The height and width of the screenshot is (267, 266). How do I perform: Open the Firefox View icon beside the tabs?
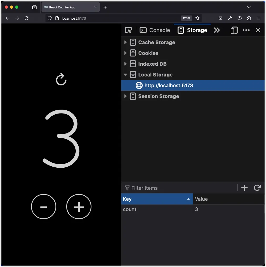34,7
